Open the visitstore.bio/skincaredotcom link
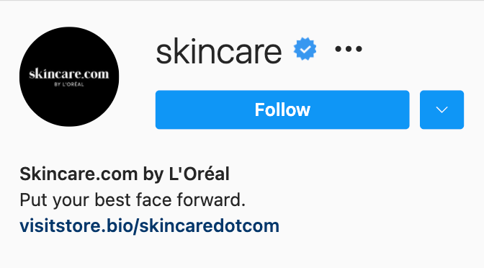The height and width of the screenshot is (268, 484). (x=149, y=226)
